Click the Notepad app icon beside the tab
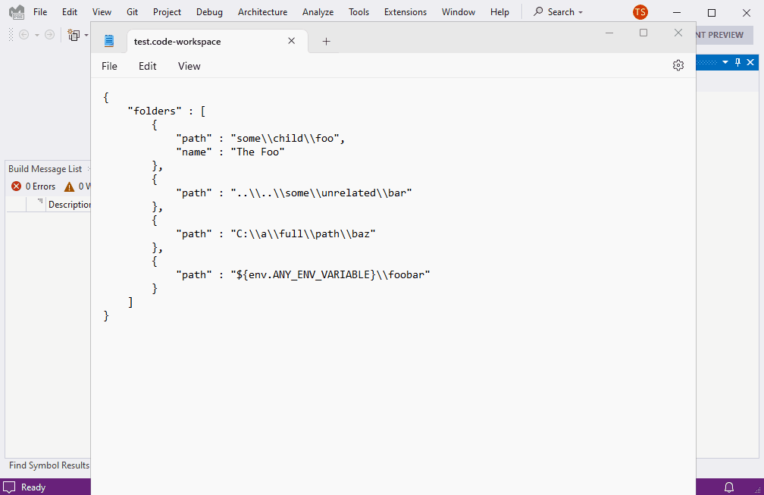Viewport: 764px width, 495px height. click(x=109, y=41)
